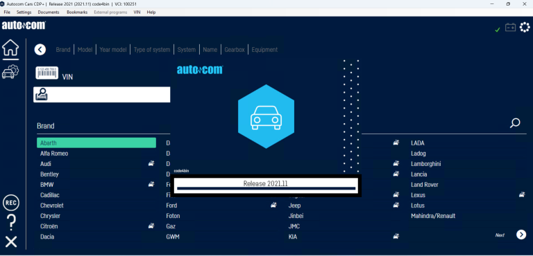Select JMC brand
The height and width of the screenshot is (256, 533).
pos(294,226)
